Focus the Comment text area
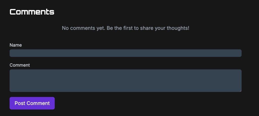 click(125, 81)
